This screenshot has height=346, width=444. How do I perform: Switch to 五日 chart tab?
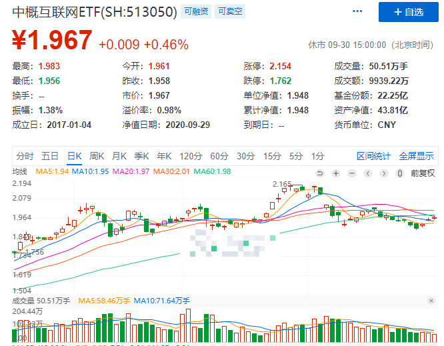point(50,156)
